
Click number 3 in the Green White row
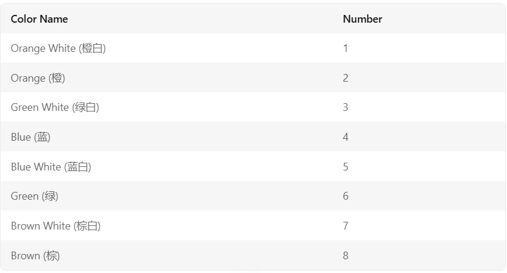345,107
